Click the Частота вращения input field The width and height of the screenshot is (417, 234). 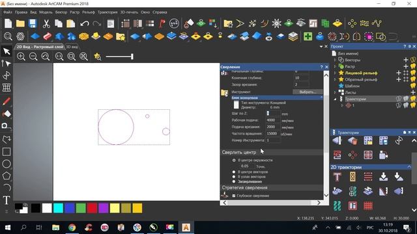click(273, 134)
